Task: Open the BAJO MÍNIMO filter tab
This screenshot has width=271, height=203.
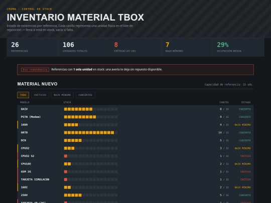Action: click(62, 95)
